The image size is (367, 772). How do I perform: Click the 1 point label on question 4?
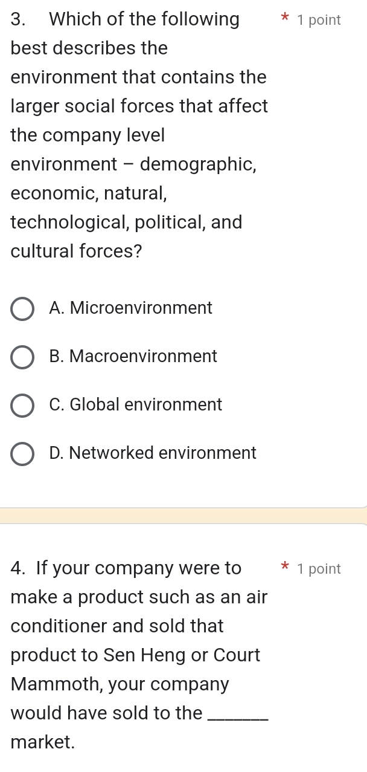319,568
